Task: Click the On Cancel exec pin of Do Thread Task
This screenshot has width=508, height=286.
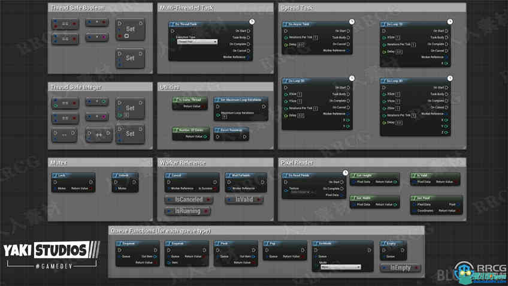Action: click(x=249, y=50)
